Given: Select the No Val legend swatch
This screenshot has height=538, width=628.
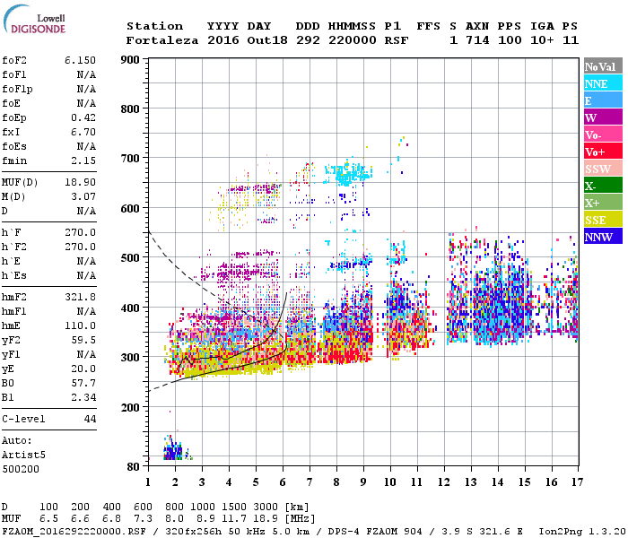Looking at the screenshot, I should click(x=603, y=66).
